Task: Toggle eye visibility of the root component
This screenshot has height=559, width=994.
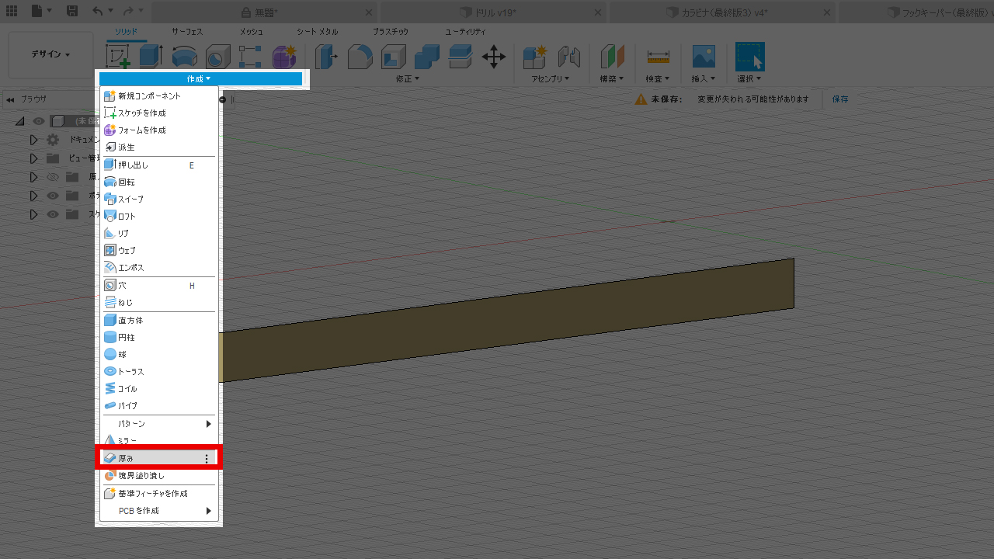Action: coord(39,121)
